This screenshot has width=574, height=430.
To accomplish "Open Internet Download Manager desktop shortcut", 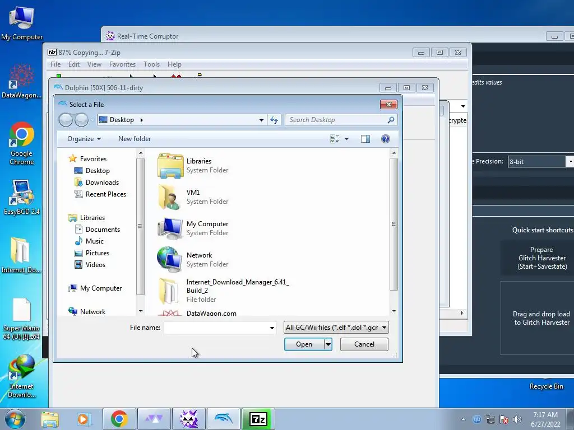I will click(x=22, y=377).
